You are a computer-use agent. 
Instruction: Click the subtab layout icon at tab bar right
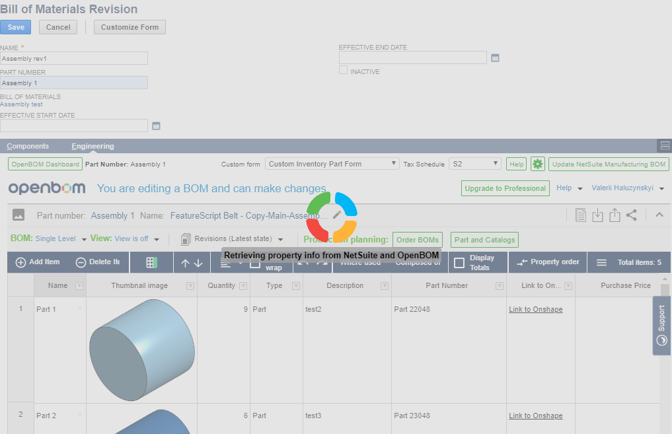[665, 146]
